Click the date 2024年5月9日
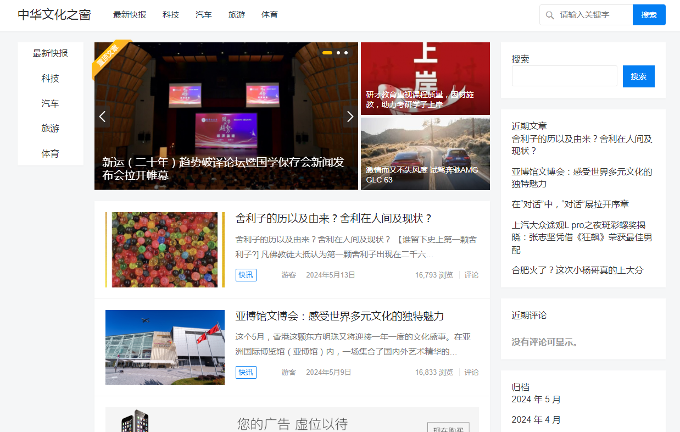680x432 pixels. [x=328, y=372]
